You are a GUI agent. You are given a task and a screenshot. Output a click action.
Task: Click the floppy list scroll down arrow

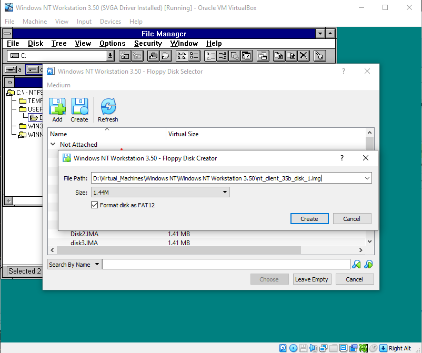pos(370,241)
